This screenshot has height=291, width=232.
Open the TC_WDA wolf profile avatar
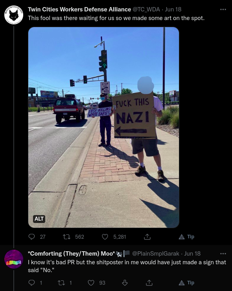click(14, 15)
